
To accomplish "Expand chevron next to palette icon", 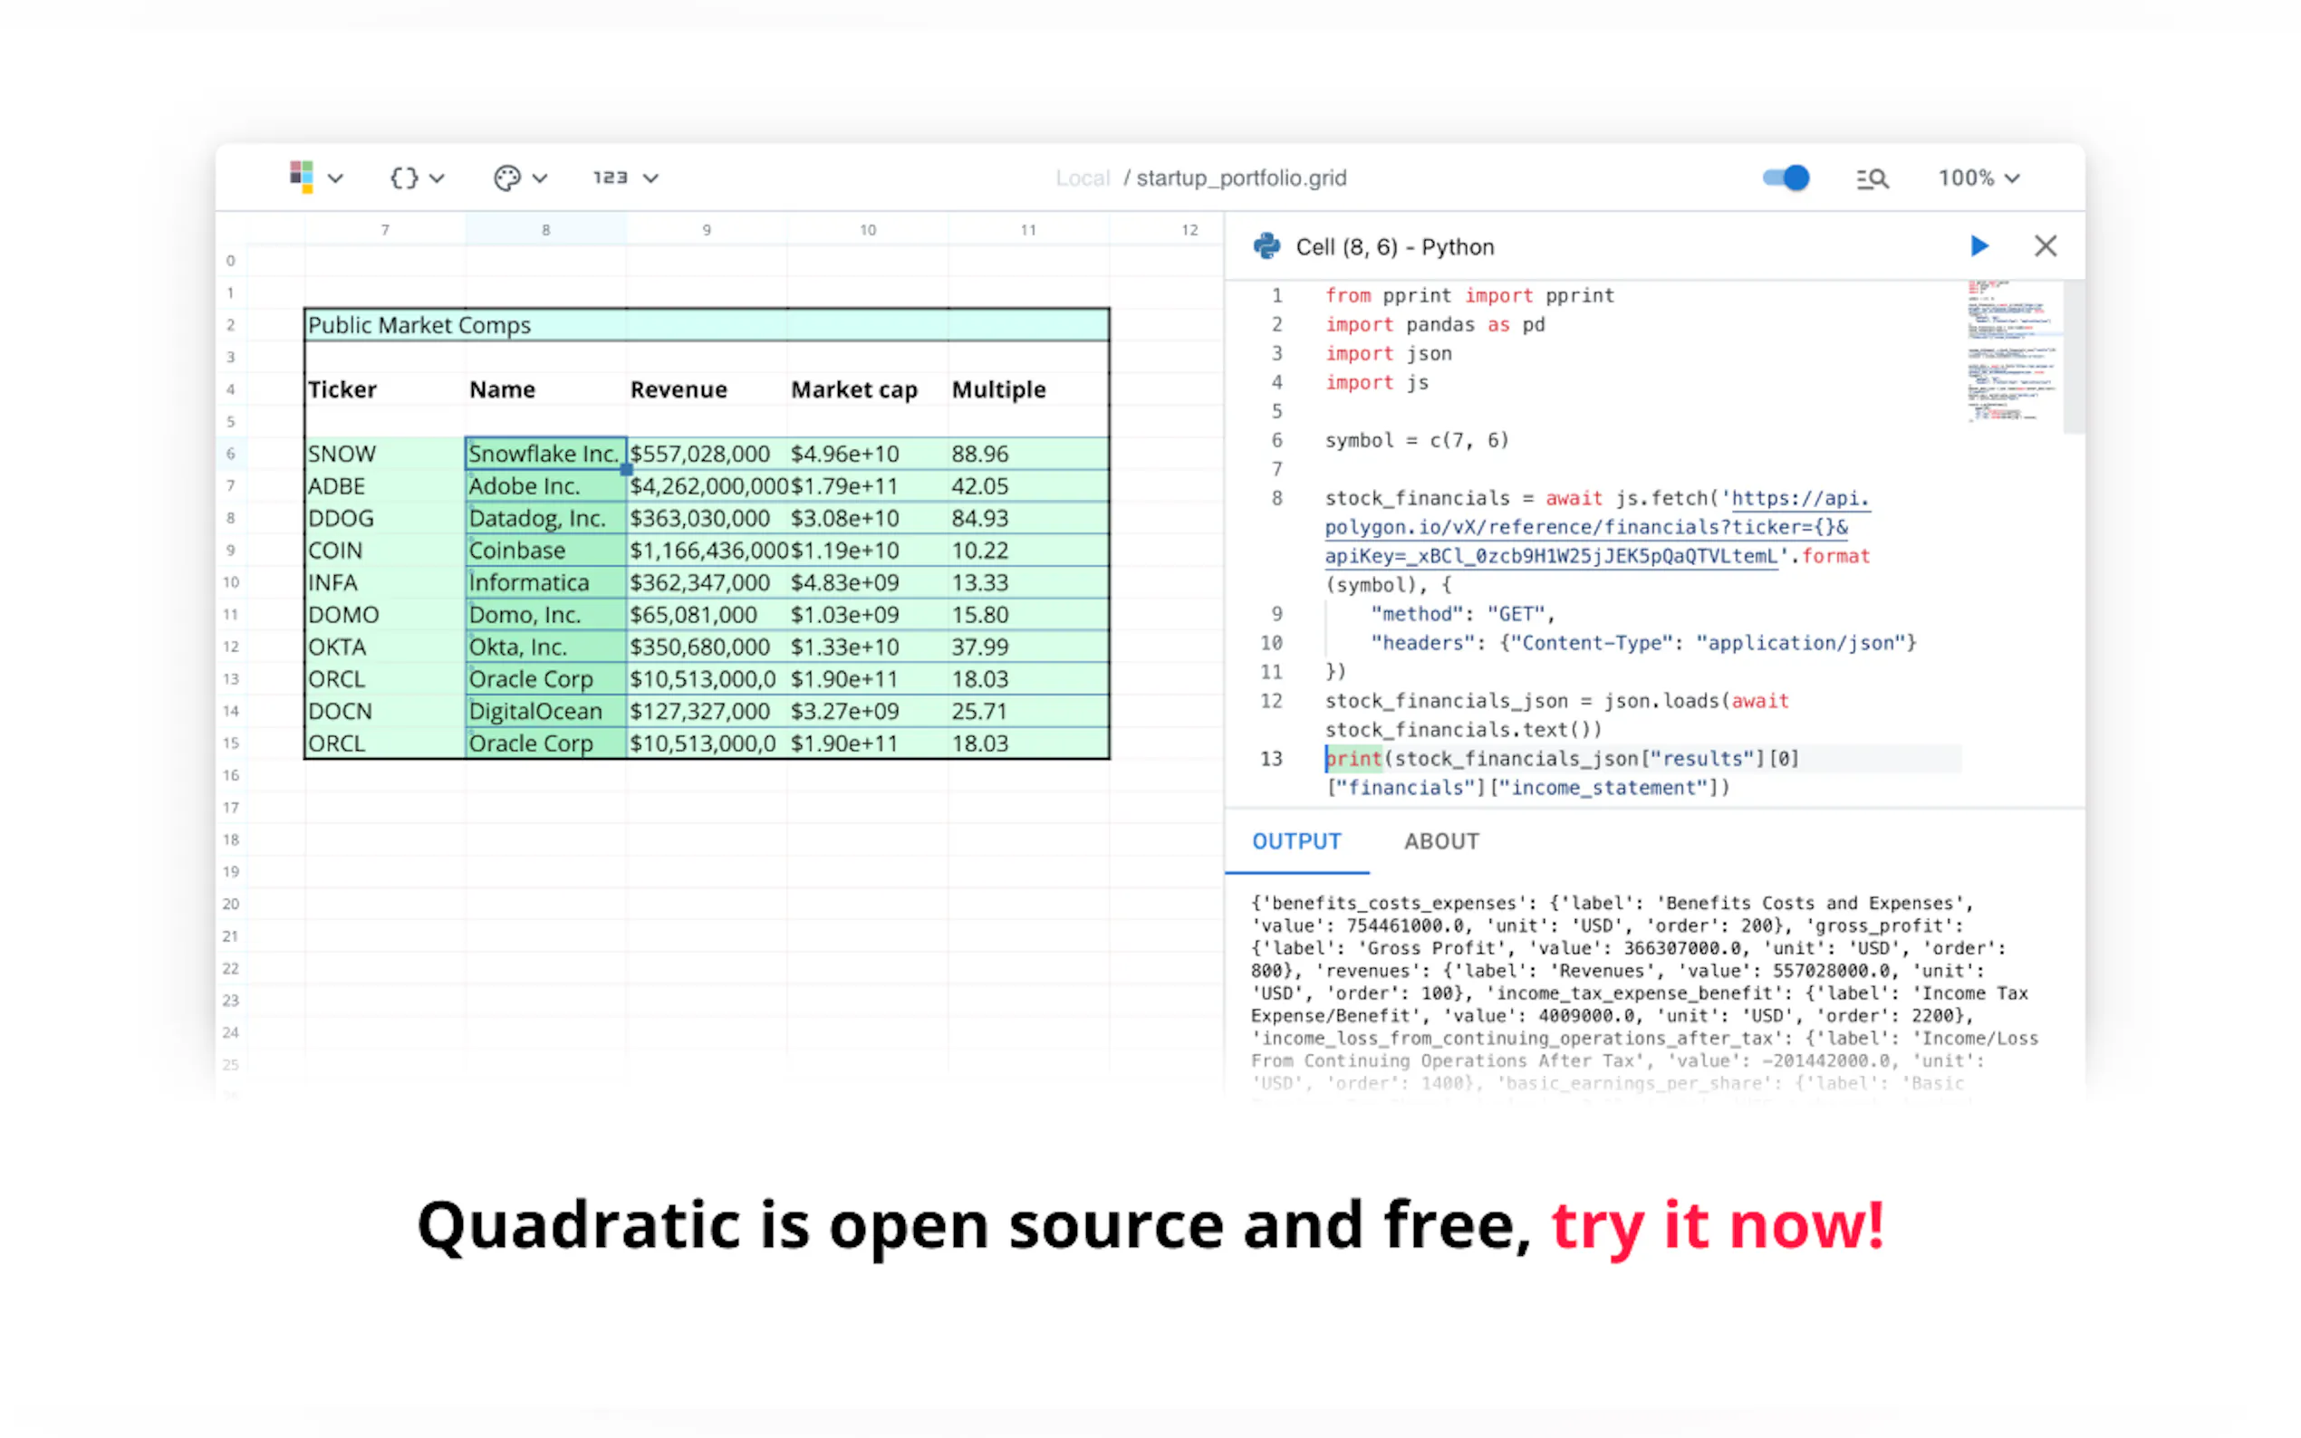I will pyautogui.click(x=539, y=177).
